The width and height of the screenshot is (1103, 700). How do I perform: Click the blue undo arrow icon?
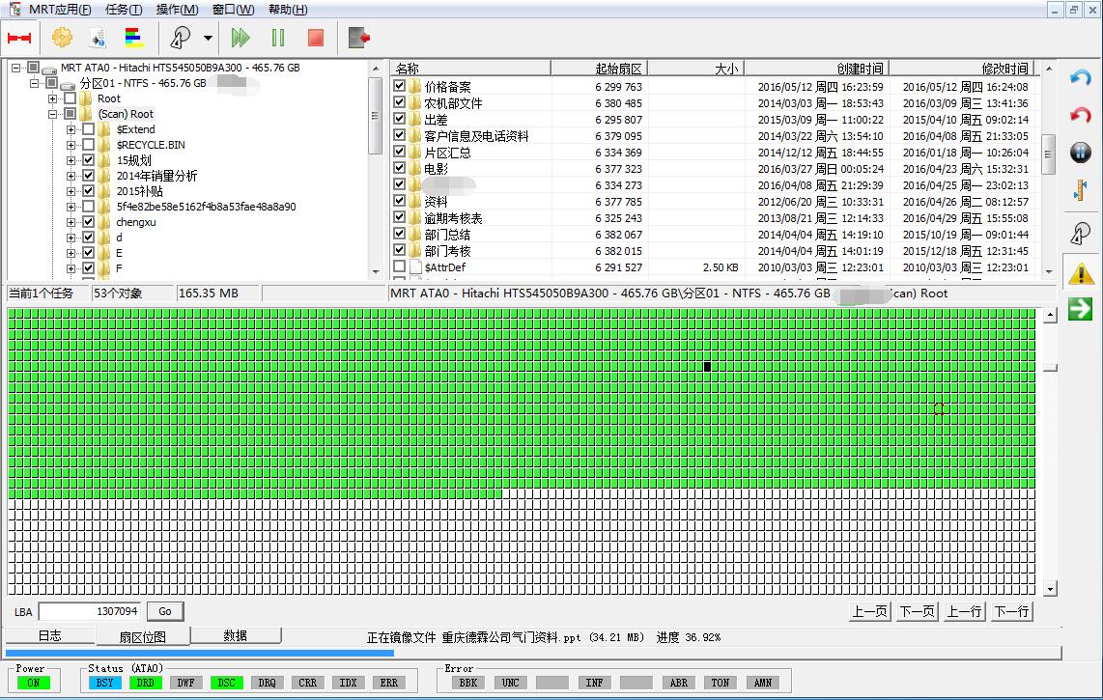[x=1080, y=78]
